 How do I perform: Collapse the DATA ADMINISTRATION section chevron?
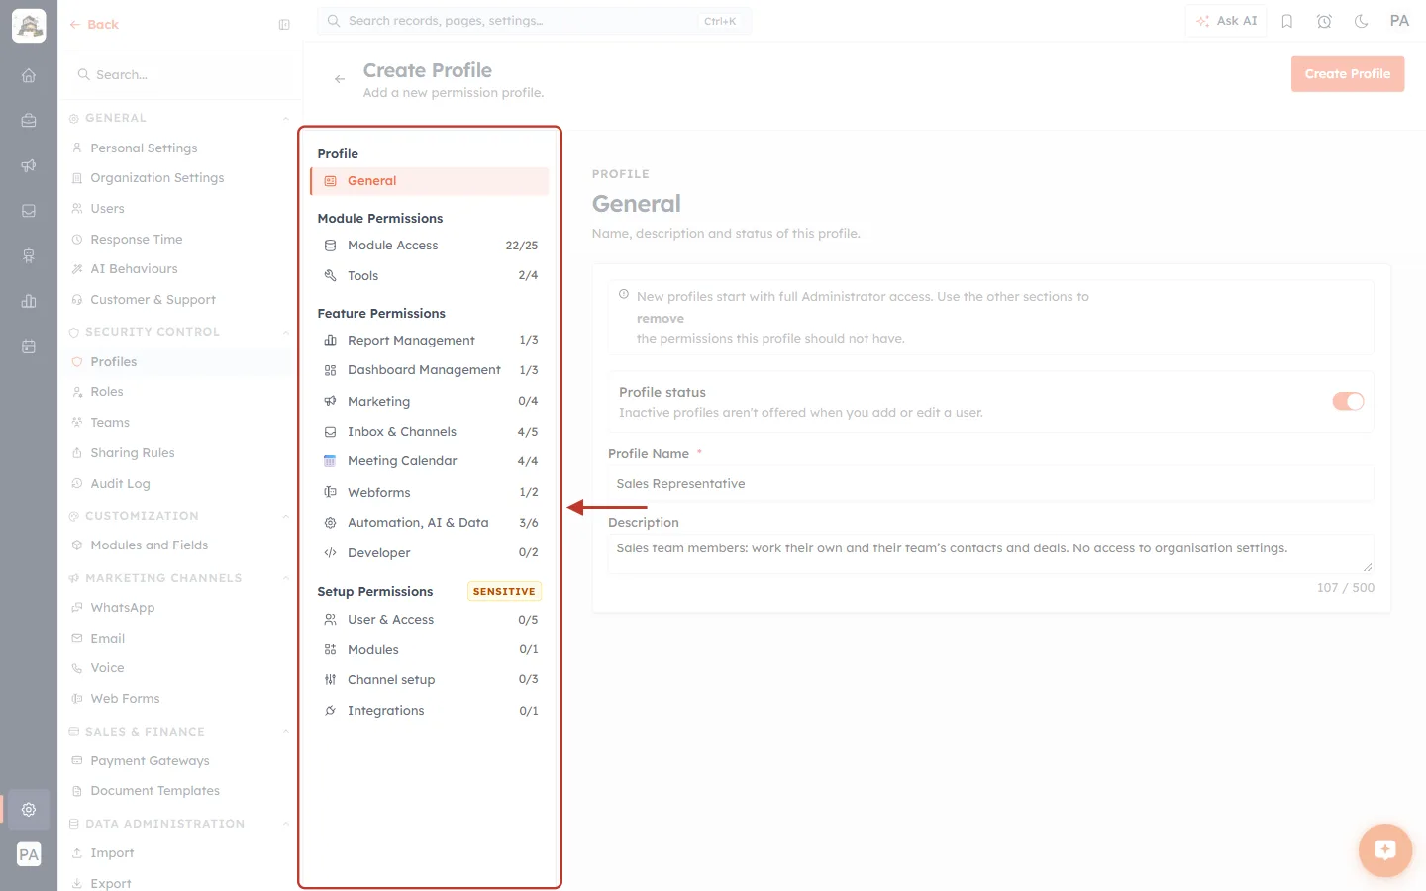coord(286,824)
